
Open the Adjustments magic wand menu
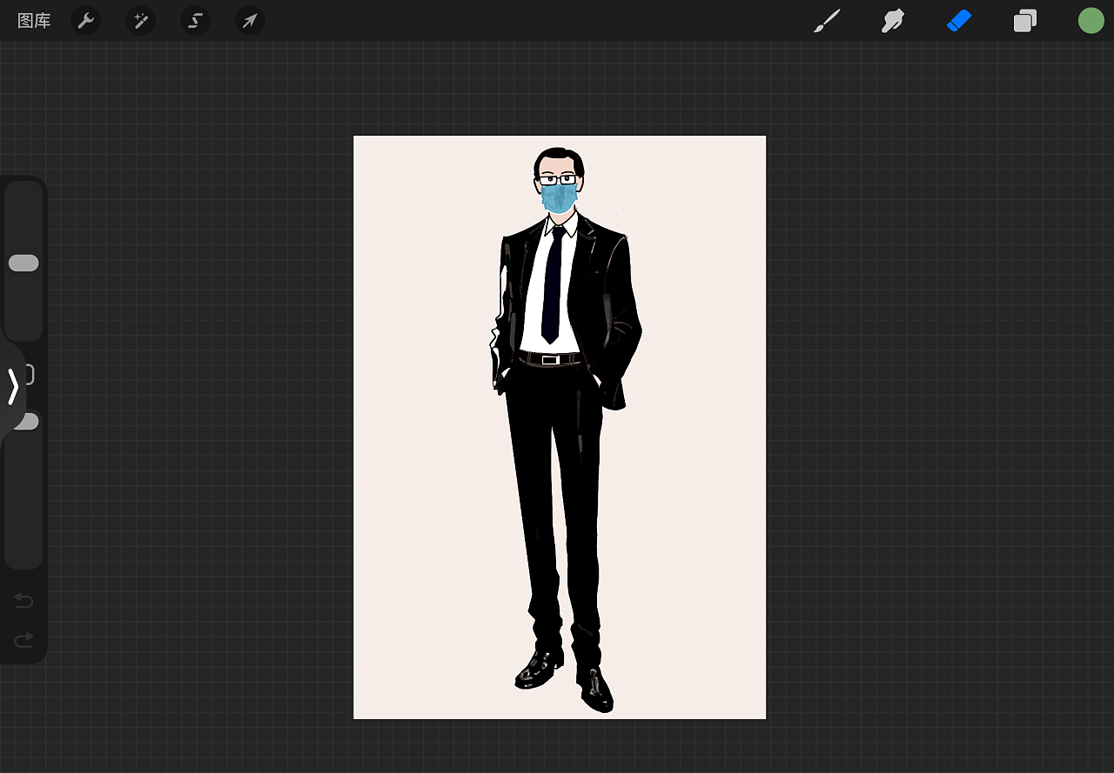coord(140,21)
